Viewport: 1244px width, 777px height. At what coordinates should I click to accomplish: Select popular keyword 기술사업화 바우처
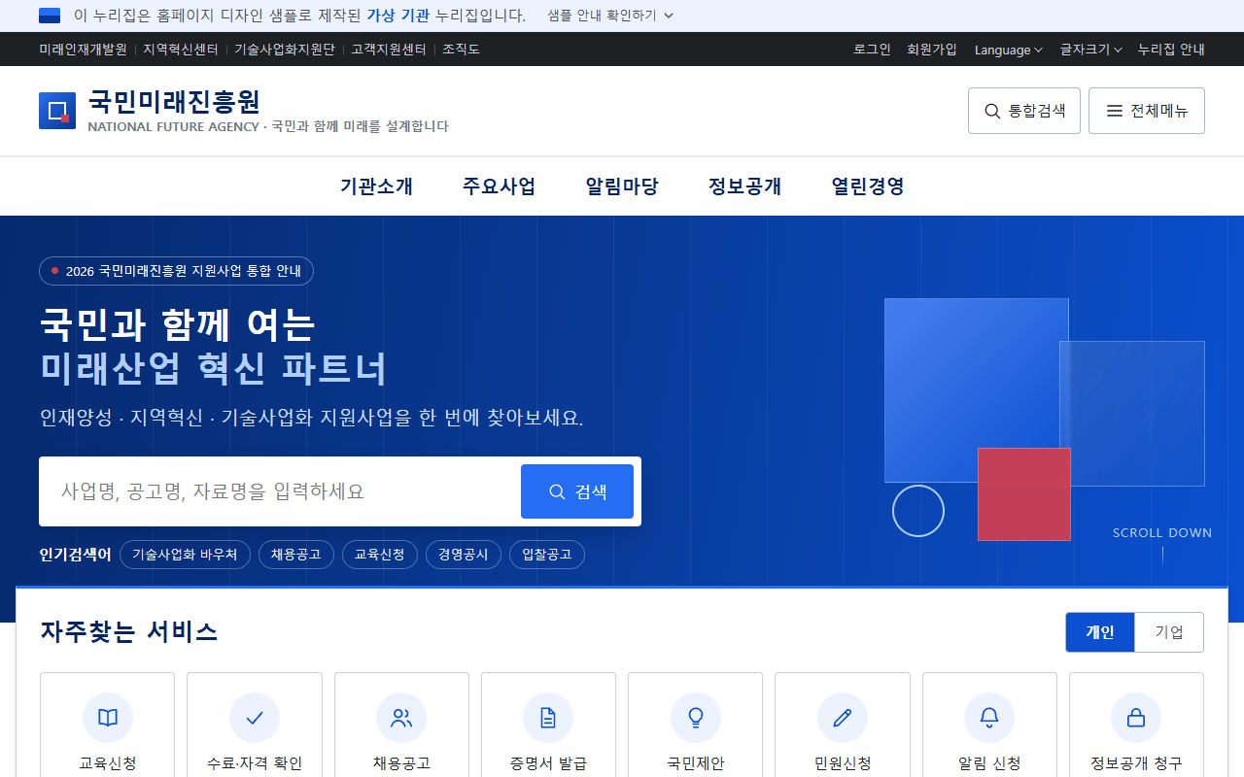click(185, 555)
